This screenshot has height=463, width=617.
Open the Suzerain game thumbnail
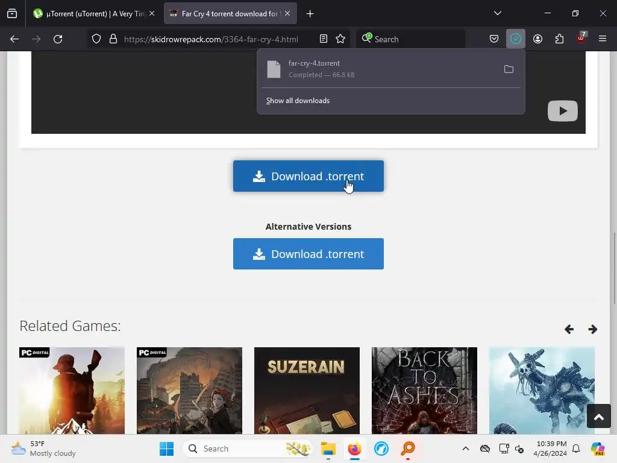click(x=307, y=391)
